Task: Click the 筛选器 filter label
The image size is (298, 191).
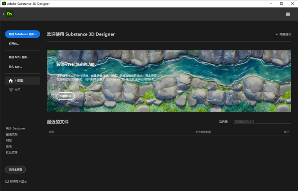Action: pos(223,122)
